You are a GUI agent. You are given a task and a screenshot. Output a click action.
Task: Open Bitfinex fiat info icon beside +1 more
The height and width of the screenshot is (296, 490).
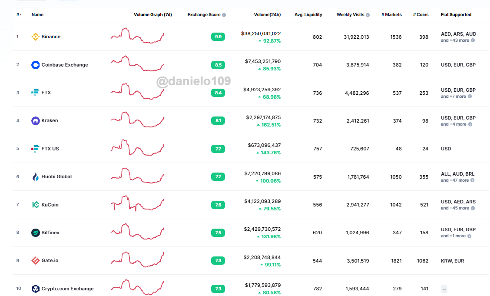click(469, 236)
